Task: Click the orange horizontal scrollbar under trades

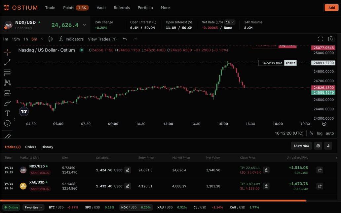Action: click(x=153, y=200)
